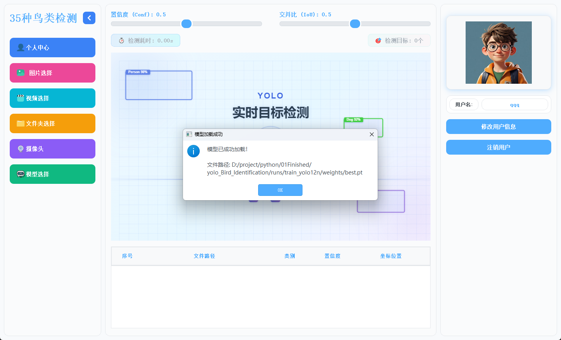Click the 模型已成功加载! message text

coord(227,149)
